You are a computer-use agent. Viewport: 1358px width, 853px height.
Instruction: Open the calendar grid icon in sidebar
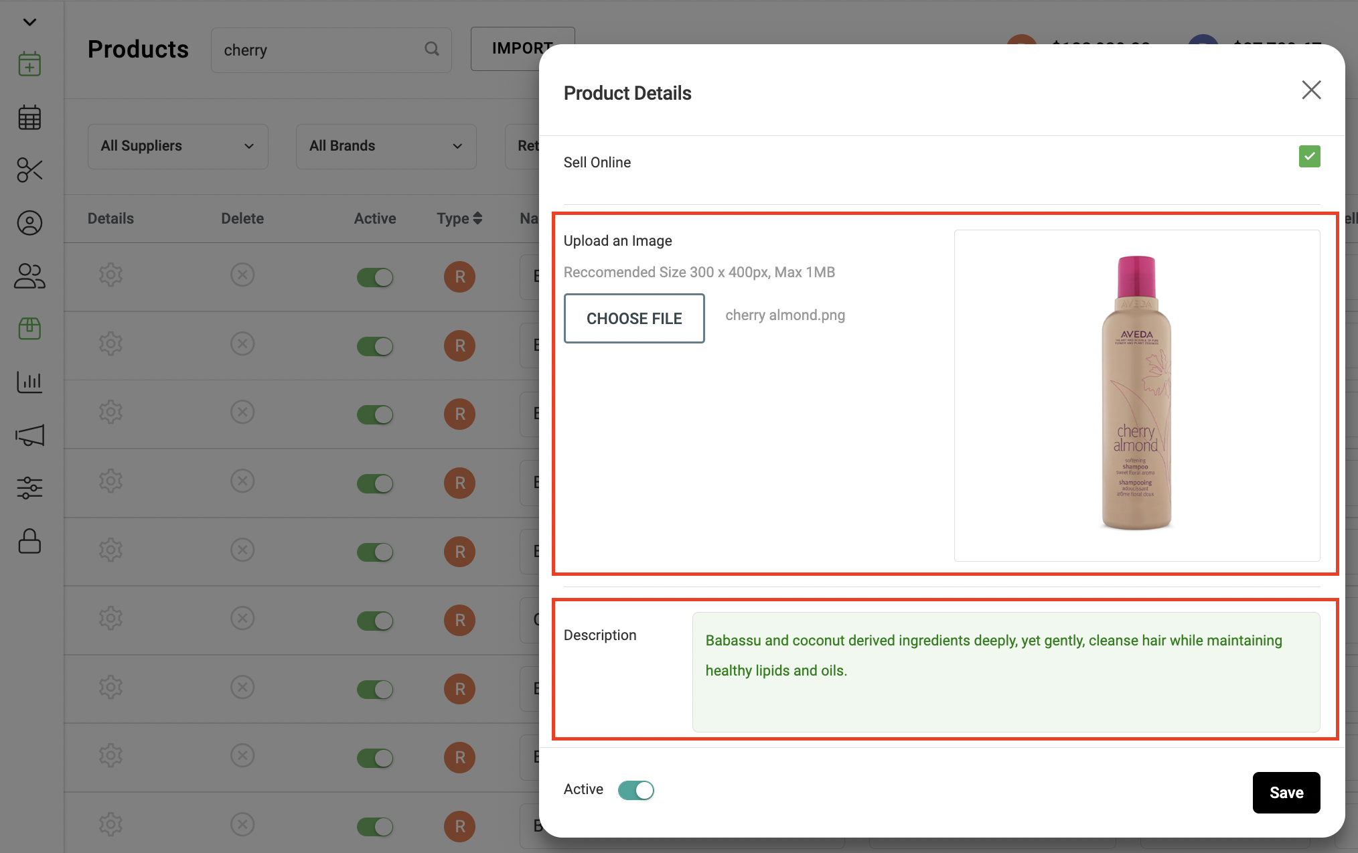pos(29,117)
